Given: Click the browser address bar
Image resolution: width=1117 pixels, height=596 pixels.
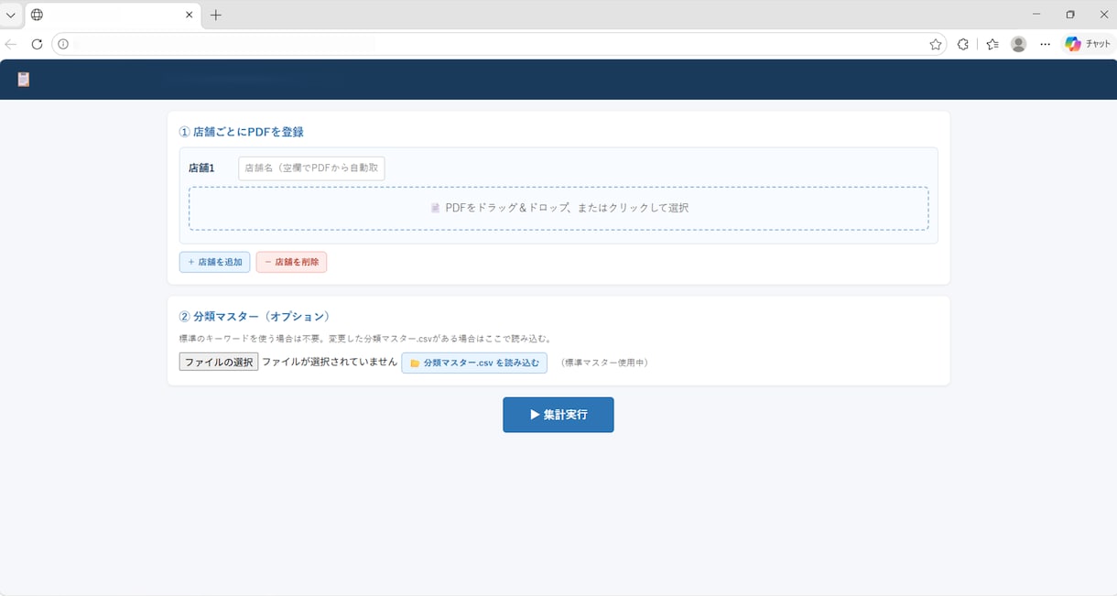Looking at the screenshot, I should click(499, 44).
